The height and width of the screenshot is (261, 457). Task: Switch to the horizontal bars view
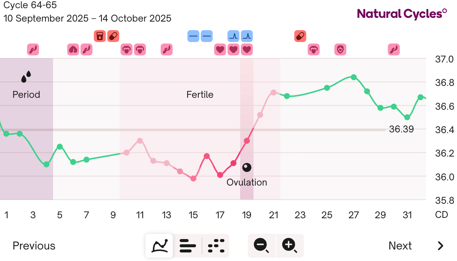tap(187, 245)
